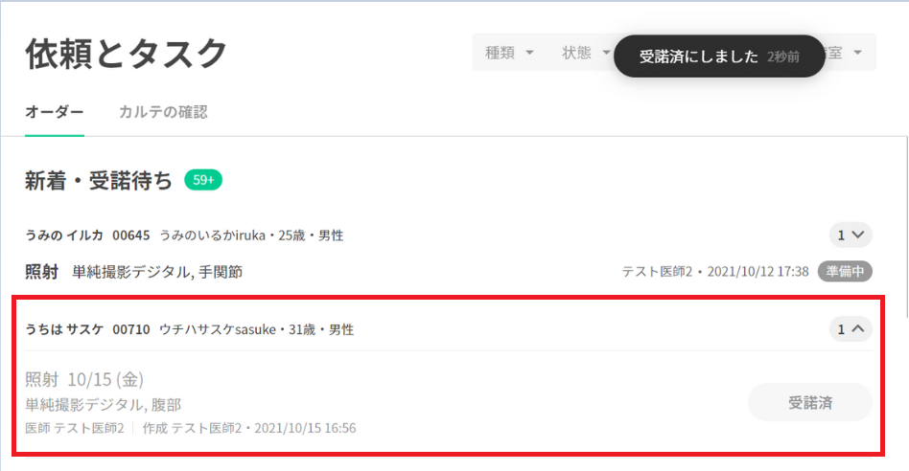Image resolution: width=909 pixels, height=471 pixels.
Task: Click the green 59+ count badge
Action: (203, 180)
